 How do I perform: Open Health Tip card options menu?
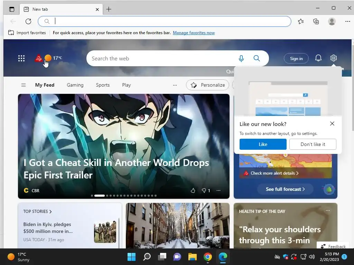[328, 211]
